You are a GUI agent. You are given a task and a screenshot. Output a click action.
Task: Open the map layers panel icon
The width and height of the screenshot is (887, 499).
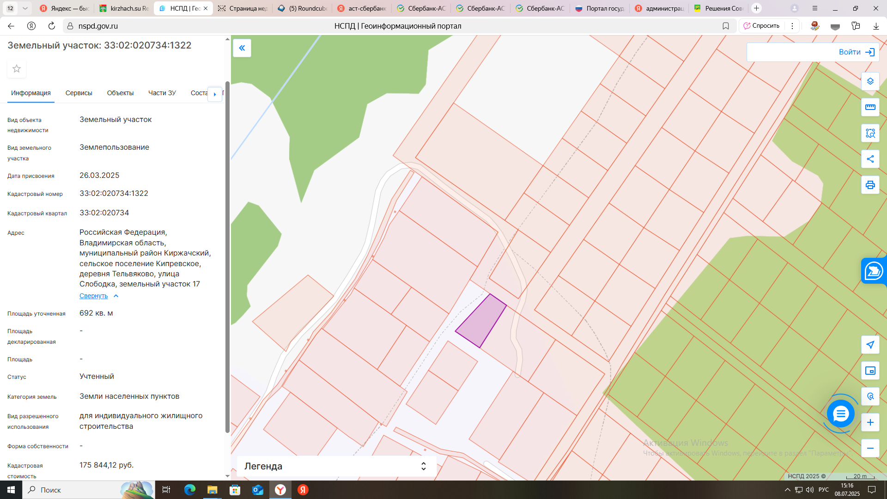pos(870,81)
